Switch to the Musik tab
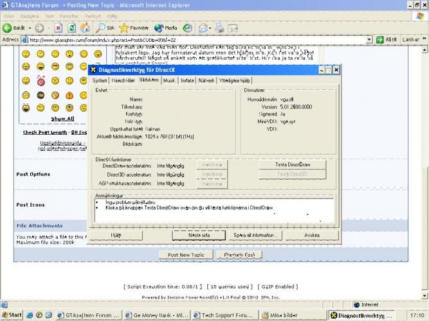This screenshot has width=429, height=321. click(x=169, y=81)
